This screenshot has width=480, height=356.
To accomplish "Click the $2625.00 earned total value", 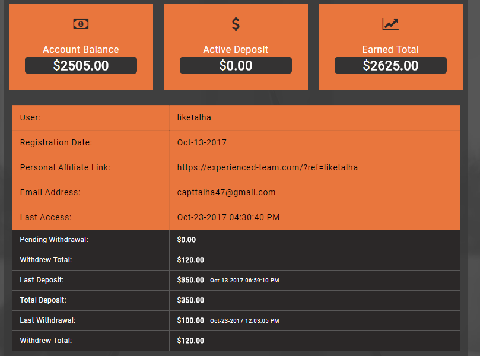I will [390, 65].
